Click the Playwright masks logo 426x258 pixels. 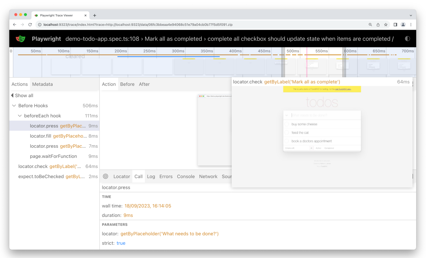point(21,39)
